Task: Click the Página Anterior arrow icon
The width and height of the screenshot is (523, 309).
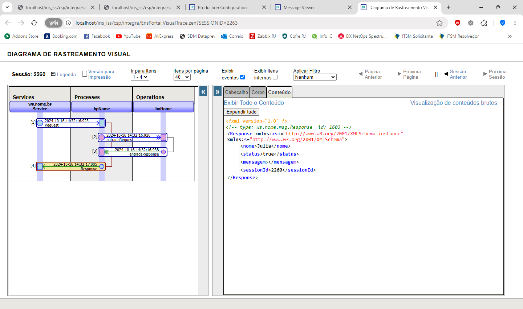Action: [x=361, y=74]
